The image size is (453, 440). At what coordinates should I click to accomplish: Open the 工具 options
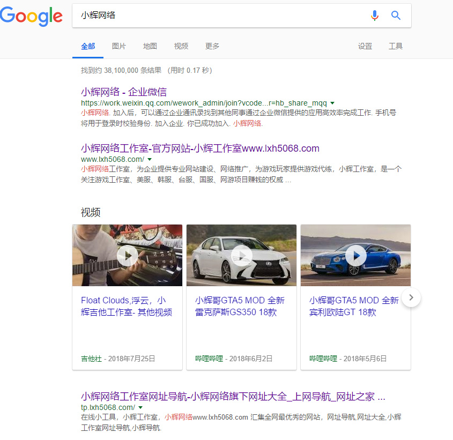[x=396, y=46]
